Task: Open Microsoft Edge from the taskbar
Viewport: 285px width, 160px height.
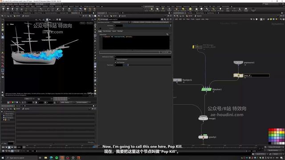Action: point(51,158)
